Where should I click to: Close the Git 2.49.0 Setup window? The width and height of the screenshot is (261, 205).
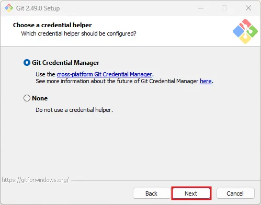(x=248, y=8)
